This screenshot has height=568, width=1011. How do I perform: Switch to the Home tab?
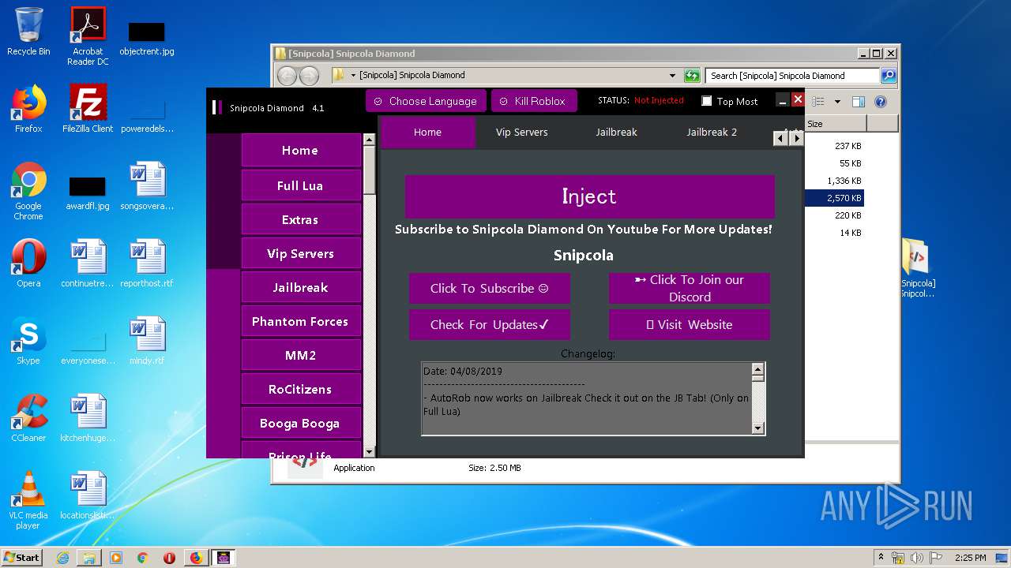[x=427, y=132]
